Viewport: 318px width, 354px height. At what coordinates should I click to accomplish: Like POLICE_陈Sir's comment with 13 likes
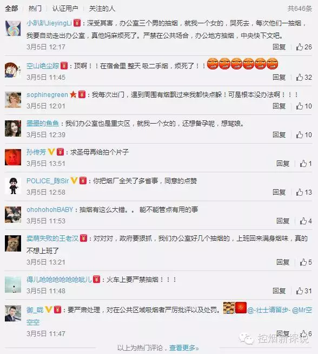[x=299, y=192]
